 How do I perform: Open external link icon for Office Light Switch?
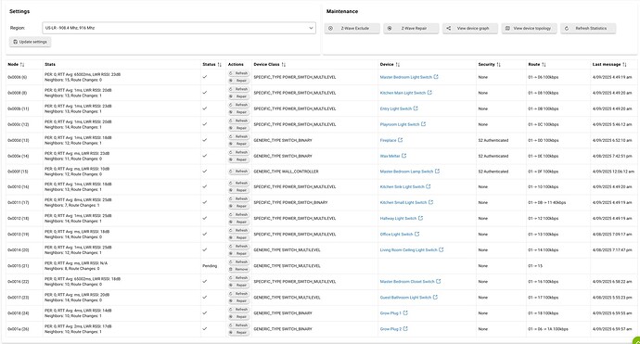(416, 235)
